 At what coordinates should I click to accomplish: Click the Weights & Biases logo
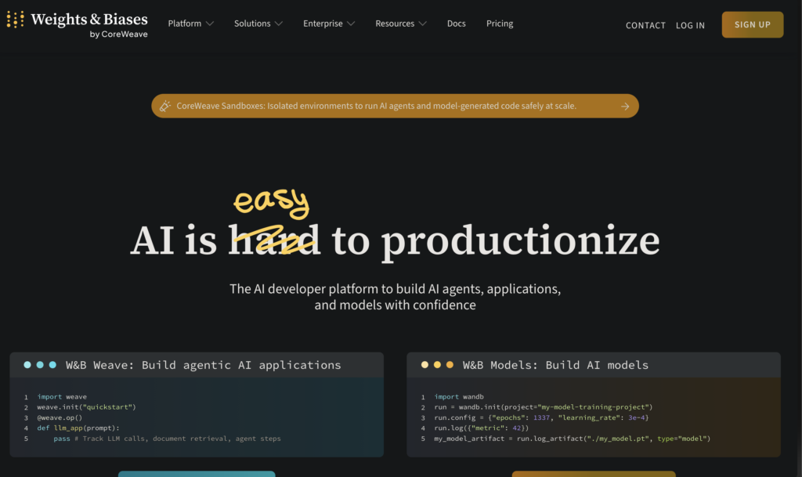(x=78, y=24)
